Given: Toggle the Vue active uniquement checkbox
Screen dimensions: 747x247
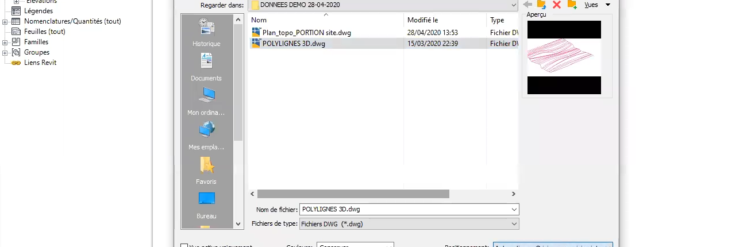Looking at the screenshot, I should (x=184, y=246).
